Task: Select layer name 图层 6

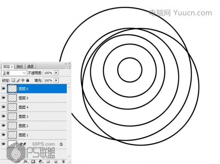Action: (23, 89)
